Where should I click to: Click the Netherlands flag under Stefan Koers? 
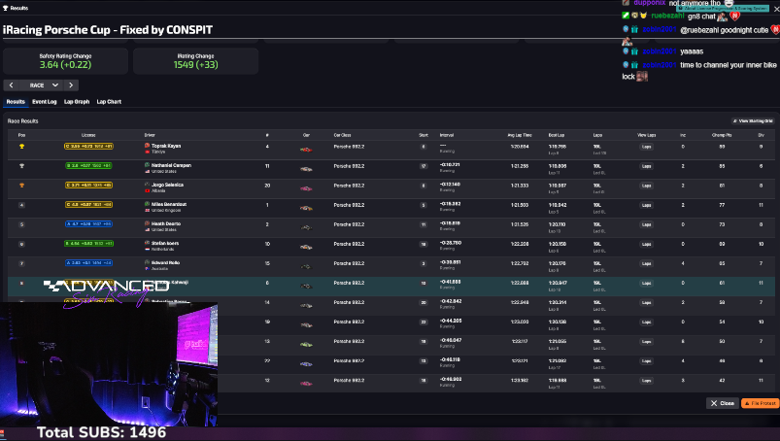(x=148, y=249)
